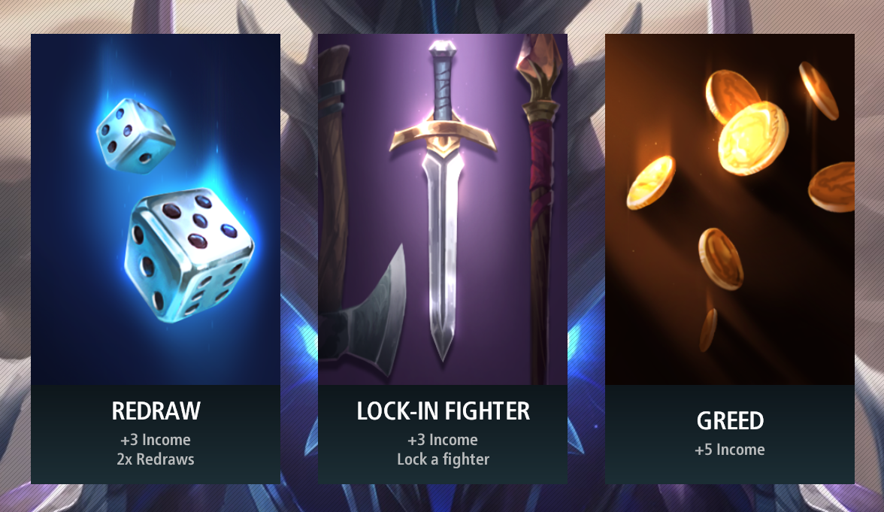This screenshot has width=884, height=512.
Task: Click the staff with red wrapping
Action: [540, 209]
